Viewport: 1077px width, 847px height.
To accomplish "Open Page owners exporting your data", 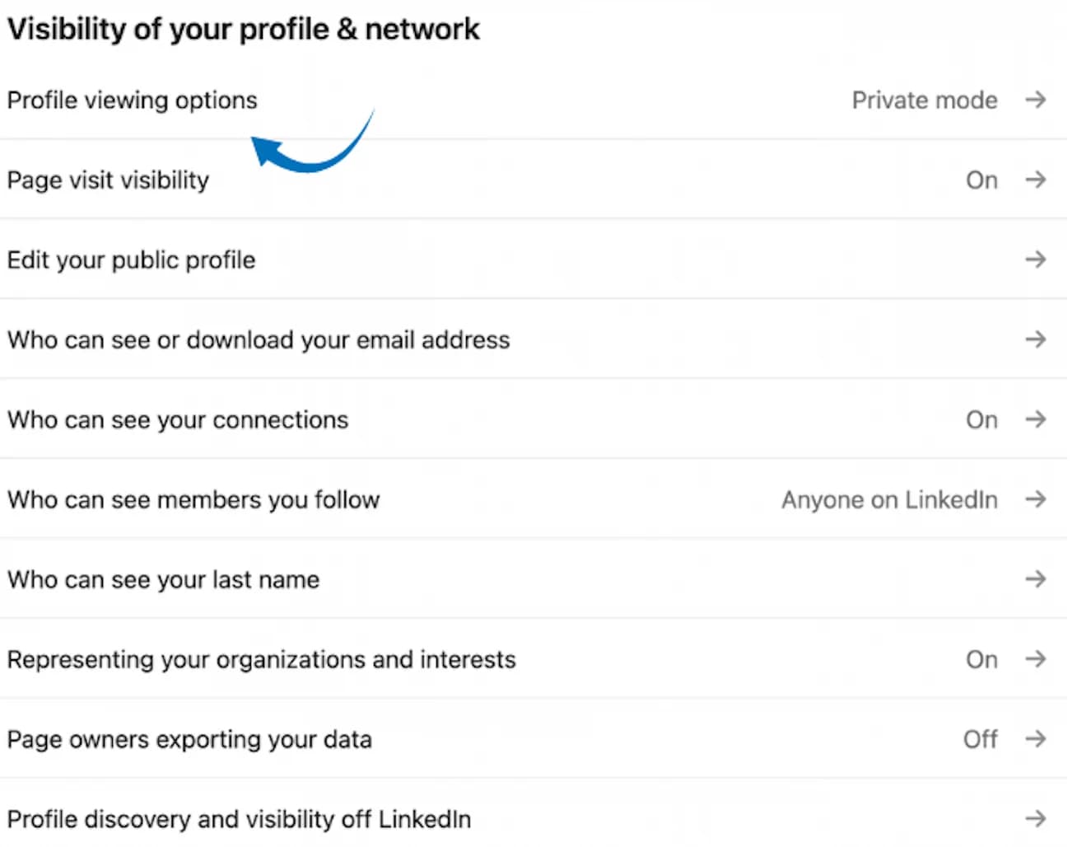I will (x=189, y=739).
